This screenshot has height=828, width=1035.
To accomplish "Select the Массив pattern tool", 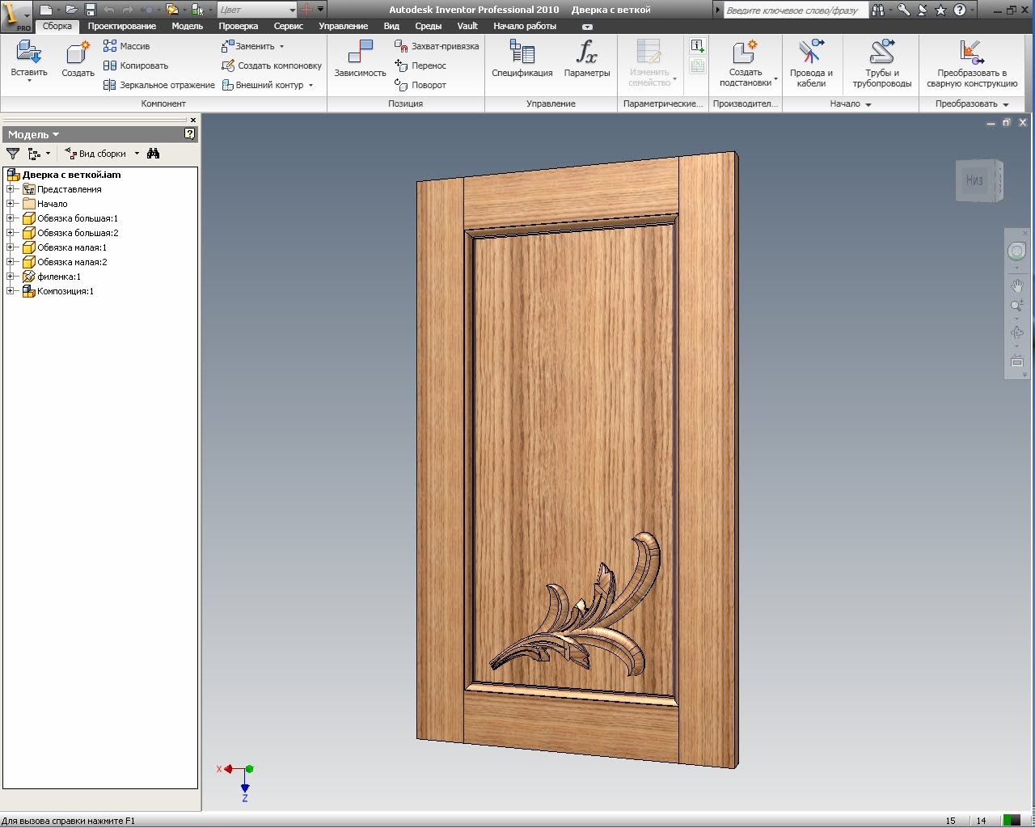I will [127, 46].
